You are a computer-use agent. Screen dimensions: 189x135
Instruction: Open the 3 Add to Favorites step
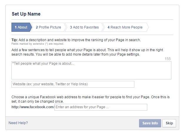tap(84, 27)
